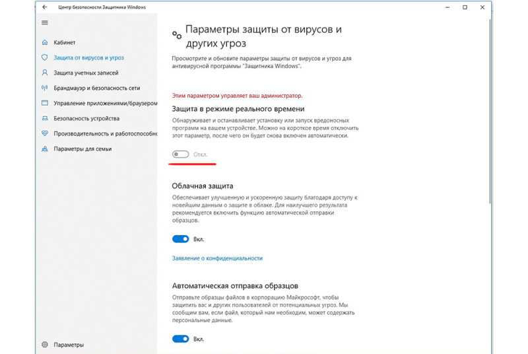Select Безопасность устройства
Image resolution: width=528 pixels, height=354 pixels.
pyautogui.click(x=86, y=118)
